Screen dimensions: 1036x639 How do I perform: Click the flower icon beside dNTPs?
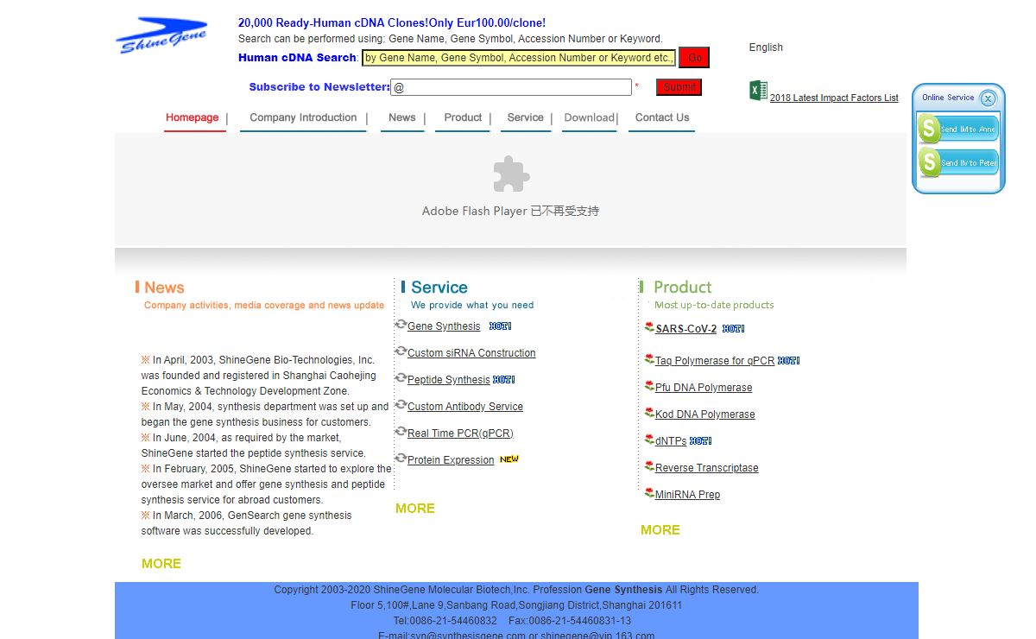click(649, 440)
